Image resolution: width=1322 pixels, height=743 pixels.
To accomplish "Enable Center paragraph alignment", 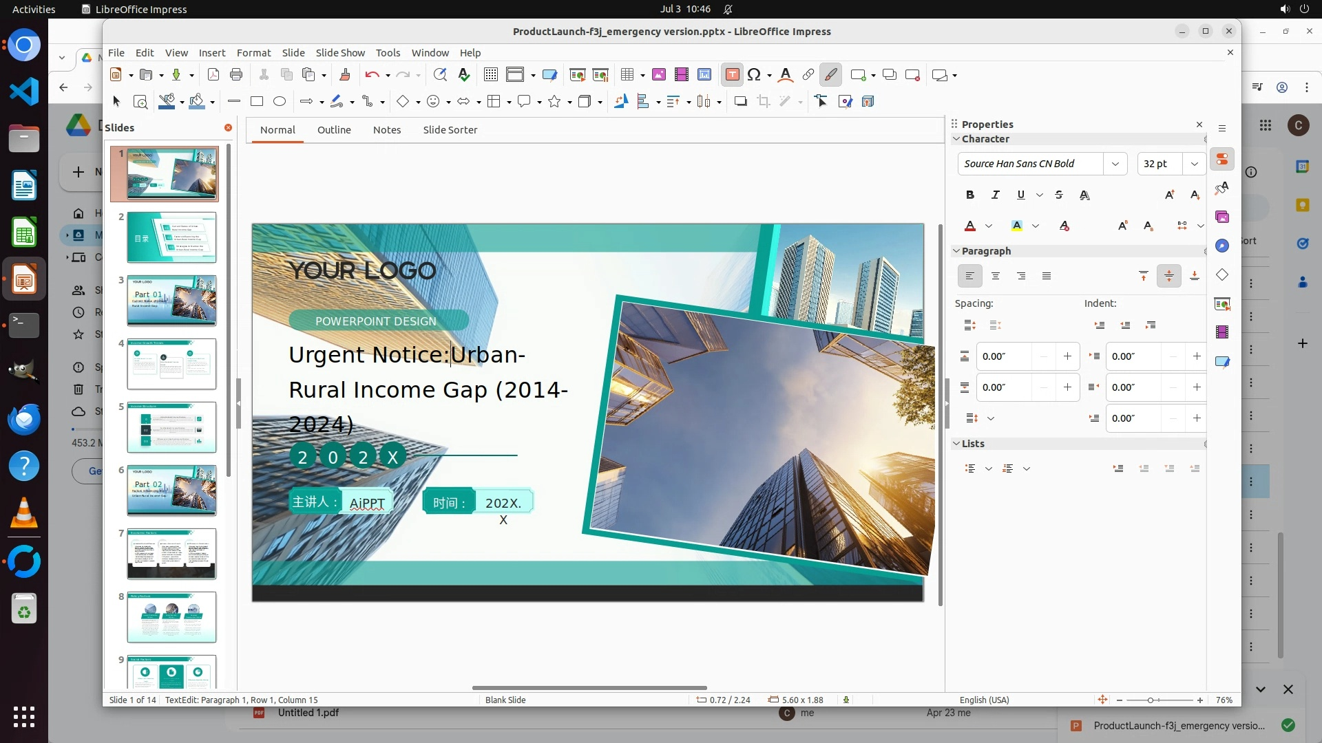I will coord(995,277).
